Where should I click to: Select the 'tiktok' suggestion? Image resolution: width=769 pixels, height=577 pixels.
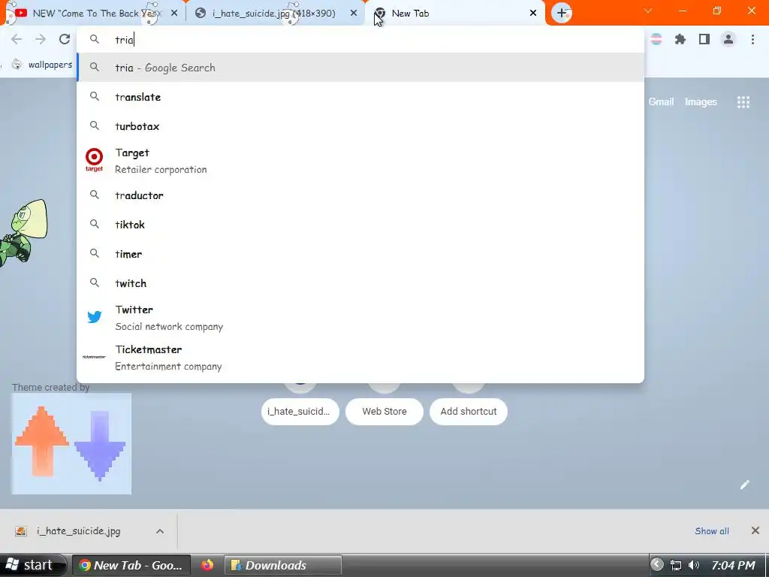coord(360,225)
